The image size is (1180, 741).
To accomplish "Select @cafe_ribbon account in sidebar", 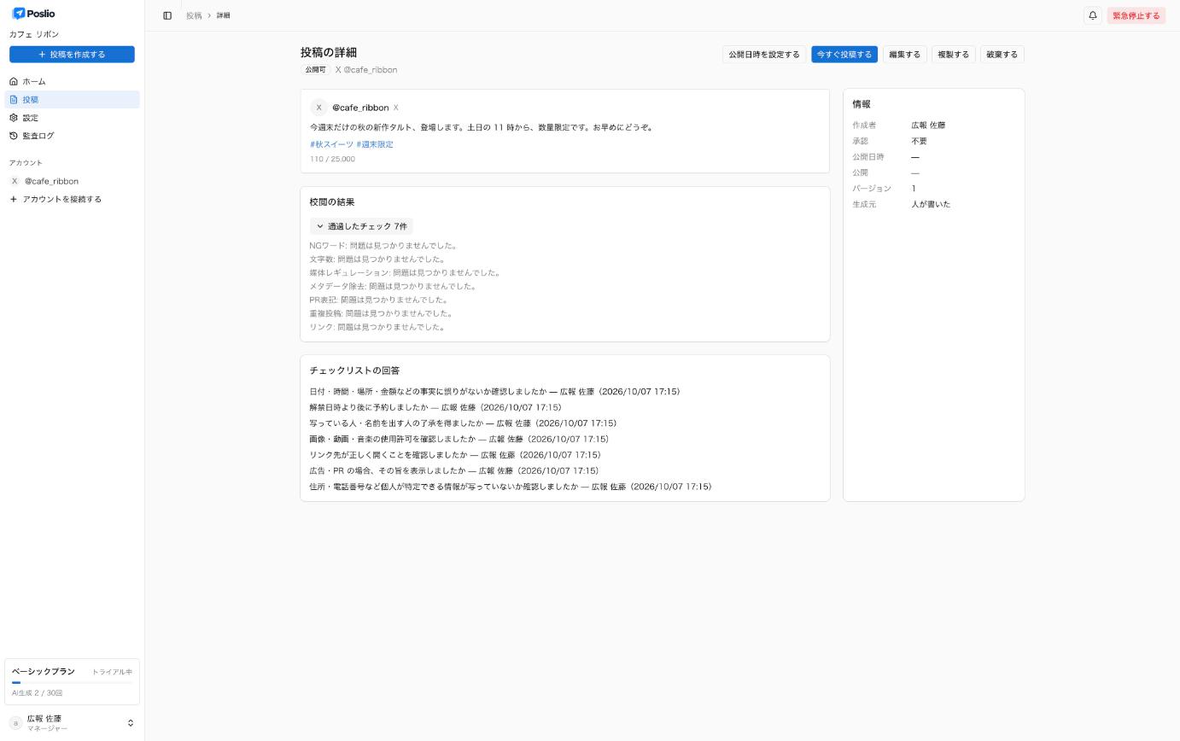I will 72,181.
